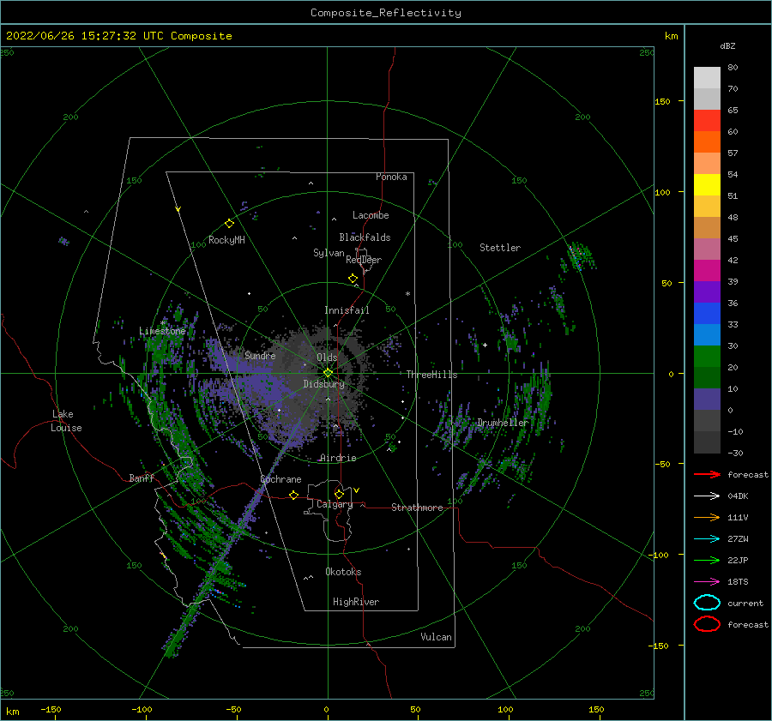772x721 pixels.
Task: Click the HighRiver label
Action: (x=356, y=602)
